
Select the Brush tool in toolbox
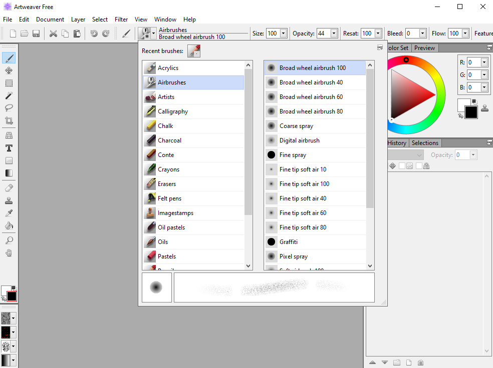(x=9, y=58)
